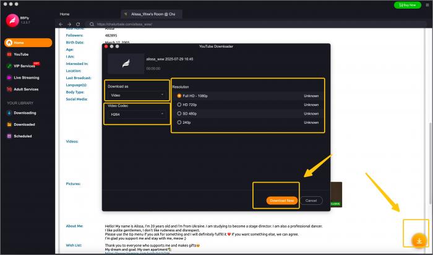
Task: Click the Download Now button
Action: click(x=282, y=201)
